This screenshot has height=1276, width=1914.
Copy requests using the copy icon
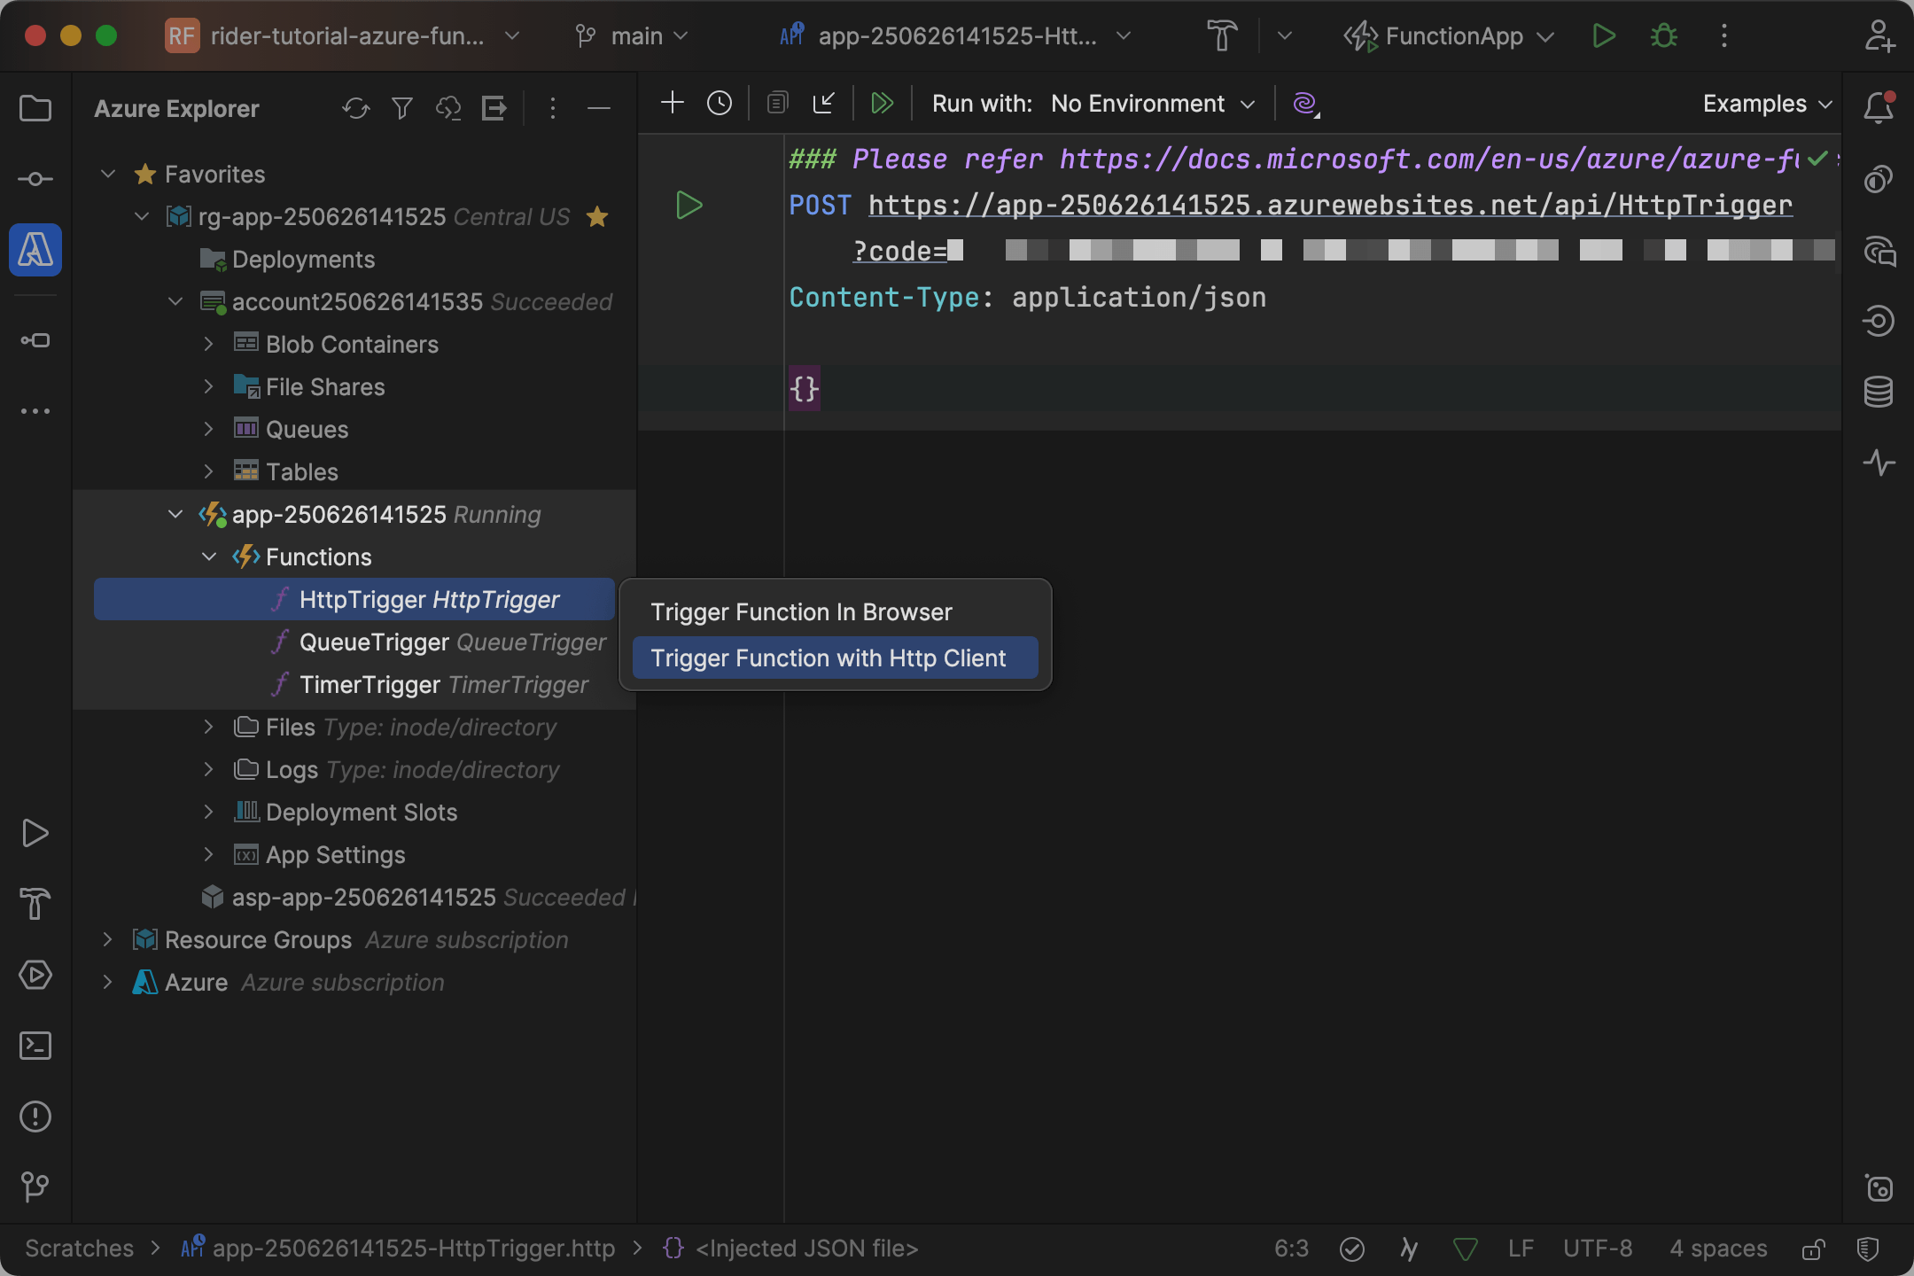pos(777,103)
